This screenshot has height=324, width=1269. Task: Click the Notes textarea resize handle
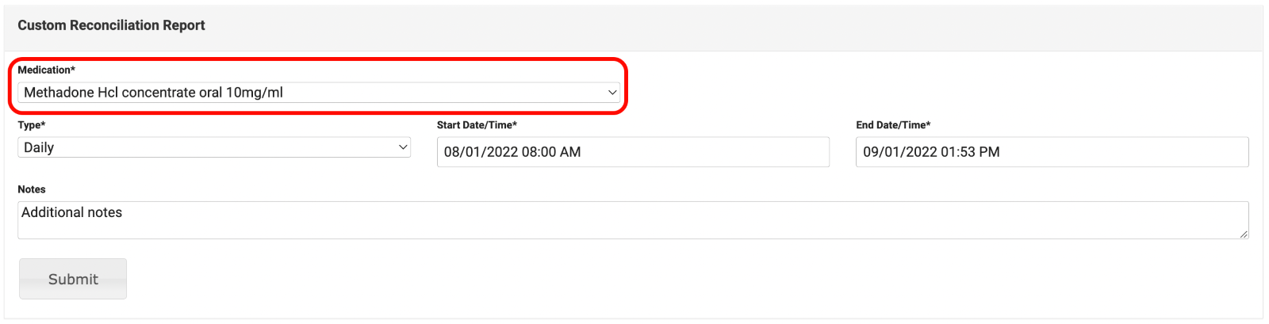click(x=1243, y=234)
